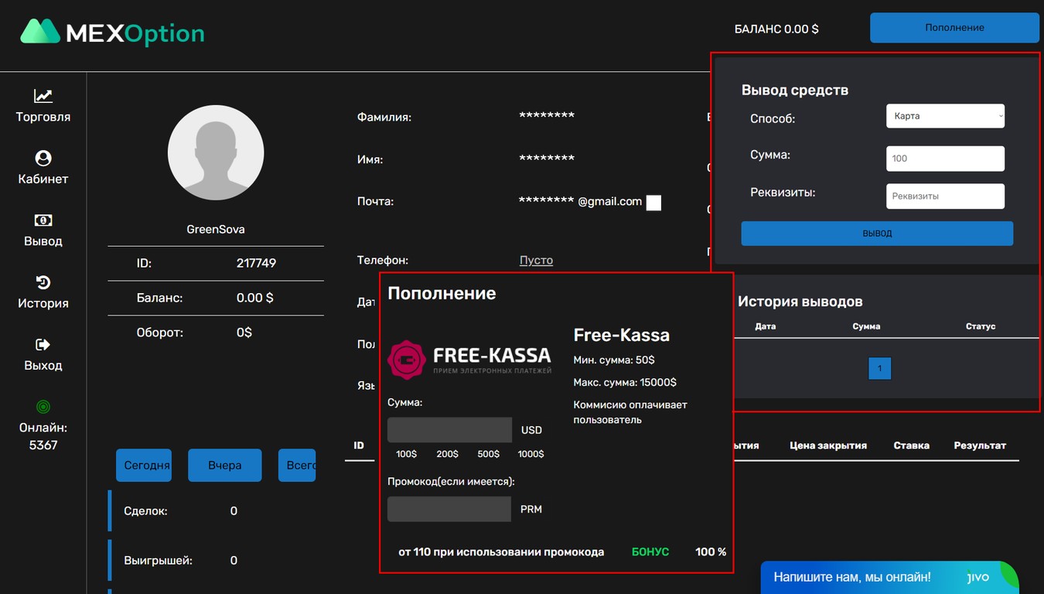Viewport: 1044px width, 594px height.
Task: Show the Сегодня statistics
Action: 144,466
